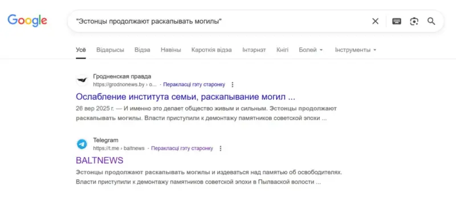
Task: Switch to the Відарысы tab
Action: pyautogui.click(x=110, y=50)
